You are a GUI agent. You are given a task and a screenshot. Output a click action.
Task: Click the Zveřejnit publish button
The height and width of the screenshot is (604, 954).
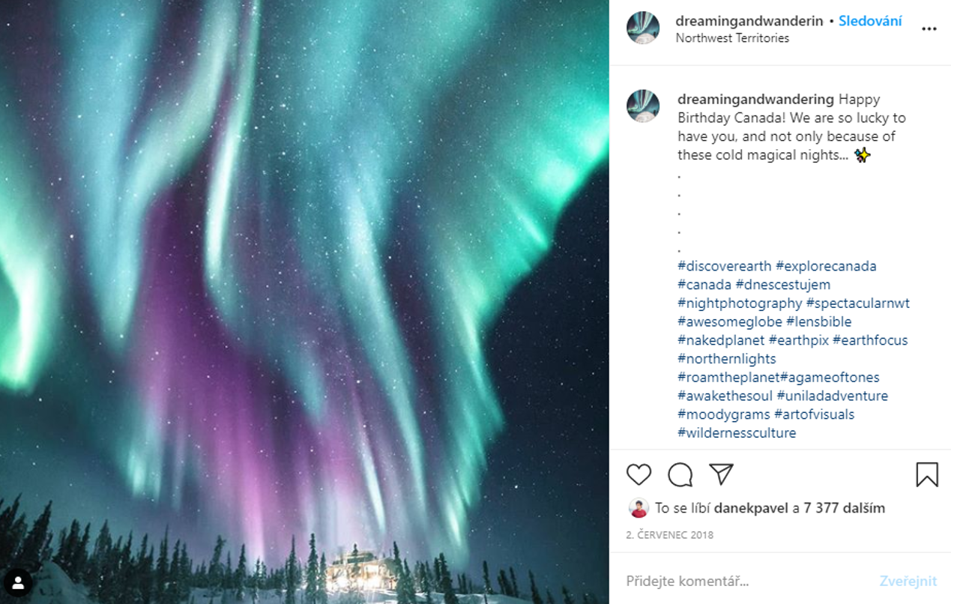(x=908, y=581)
